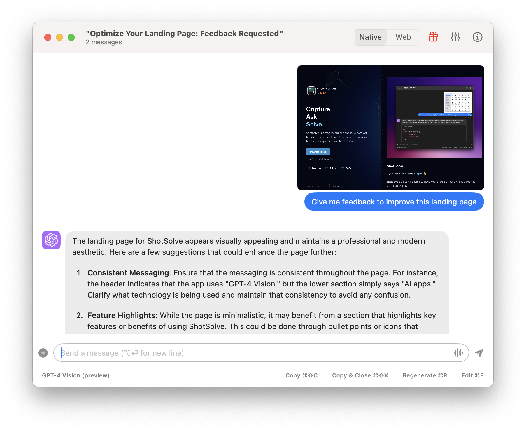Click Copy response button
This screenshot has width=526, height=430.
point(301,375)
